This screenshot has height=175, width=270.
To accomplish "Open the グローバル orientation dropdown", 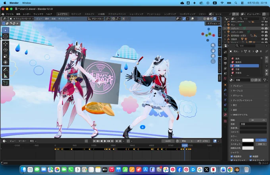I will 96,19.
